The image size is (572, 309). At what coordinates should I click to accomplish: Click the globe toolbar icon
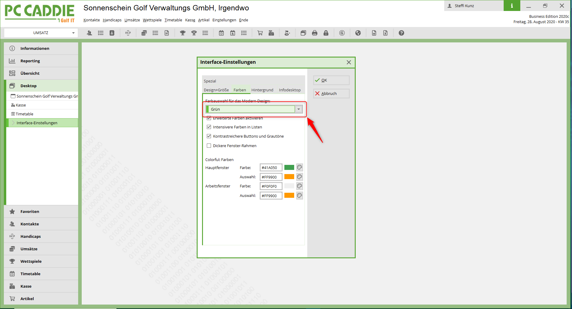(x=358, y=33)
